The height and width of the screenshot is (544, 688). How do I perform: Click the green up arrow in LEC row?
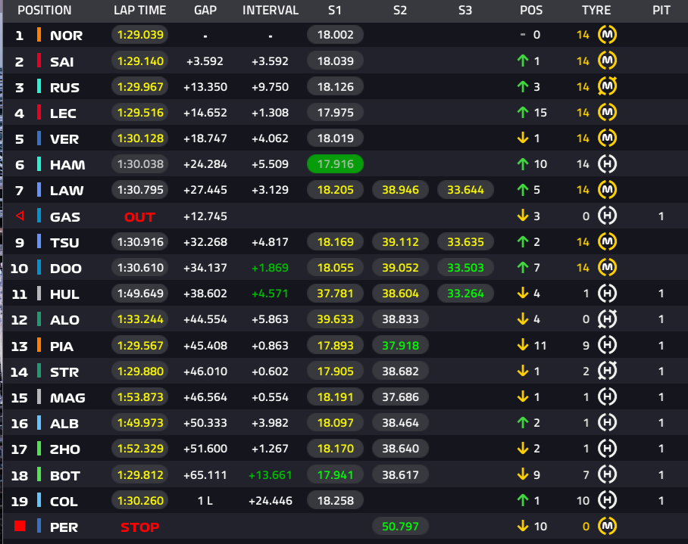tap(523, 112)
